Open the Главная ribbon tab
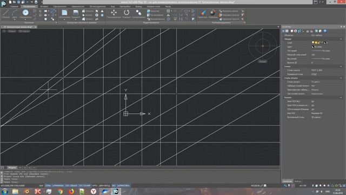The image size is (346, 195). pos(14,6)
